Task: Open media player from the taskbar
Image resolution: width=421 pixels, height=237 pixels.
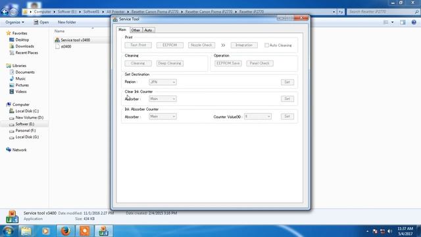Action: click(45, 231)
